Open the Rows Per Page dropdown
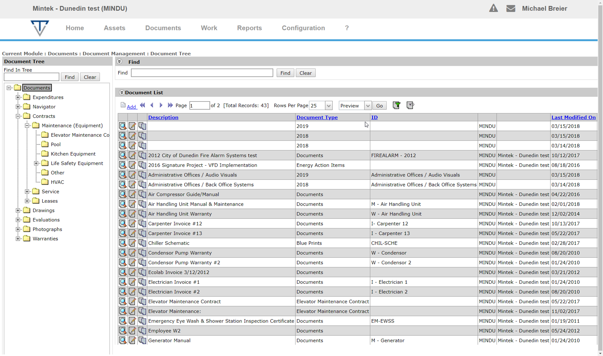Viewport: 603px width, 356px height. click(328, 106)
